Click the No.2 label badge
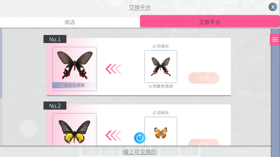The height and width of the screenshot is (157, 280). (x=55, y=106)
